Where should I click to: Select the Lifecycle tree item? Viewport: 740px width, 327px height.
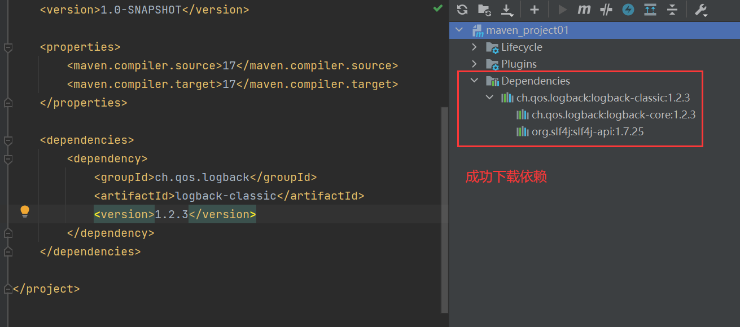(522, 47)
